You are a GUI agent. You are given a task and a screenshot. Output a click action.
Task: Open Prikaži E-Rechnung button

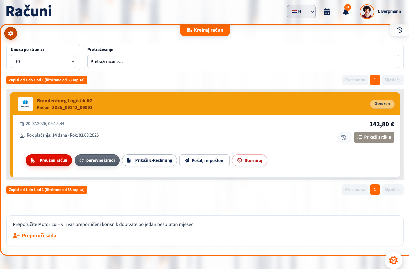149,160
